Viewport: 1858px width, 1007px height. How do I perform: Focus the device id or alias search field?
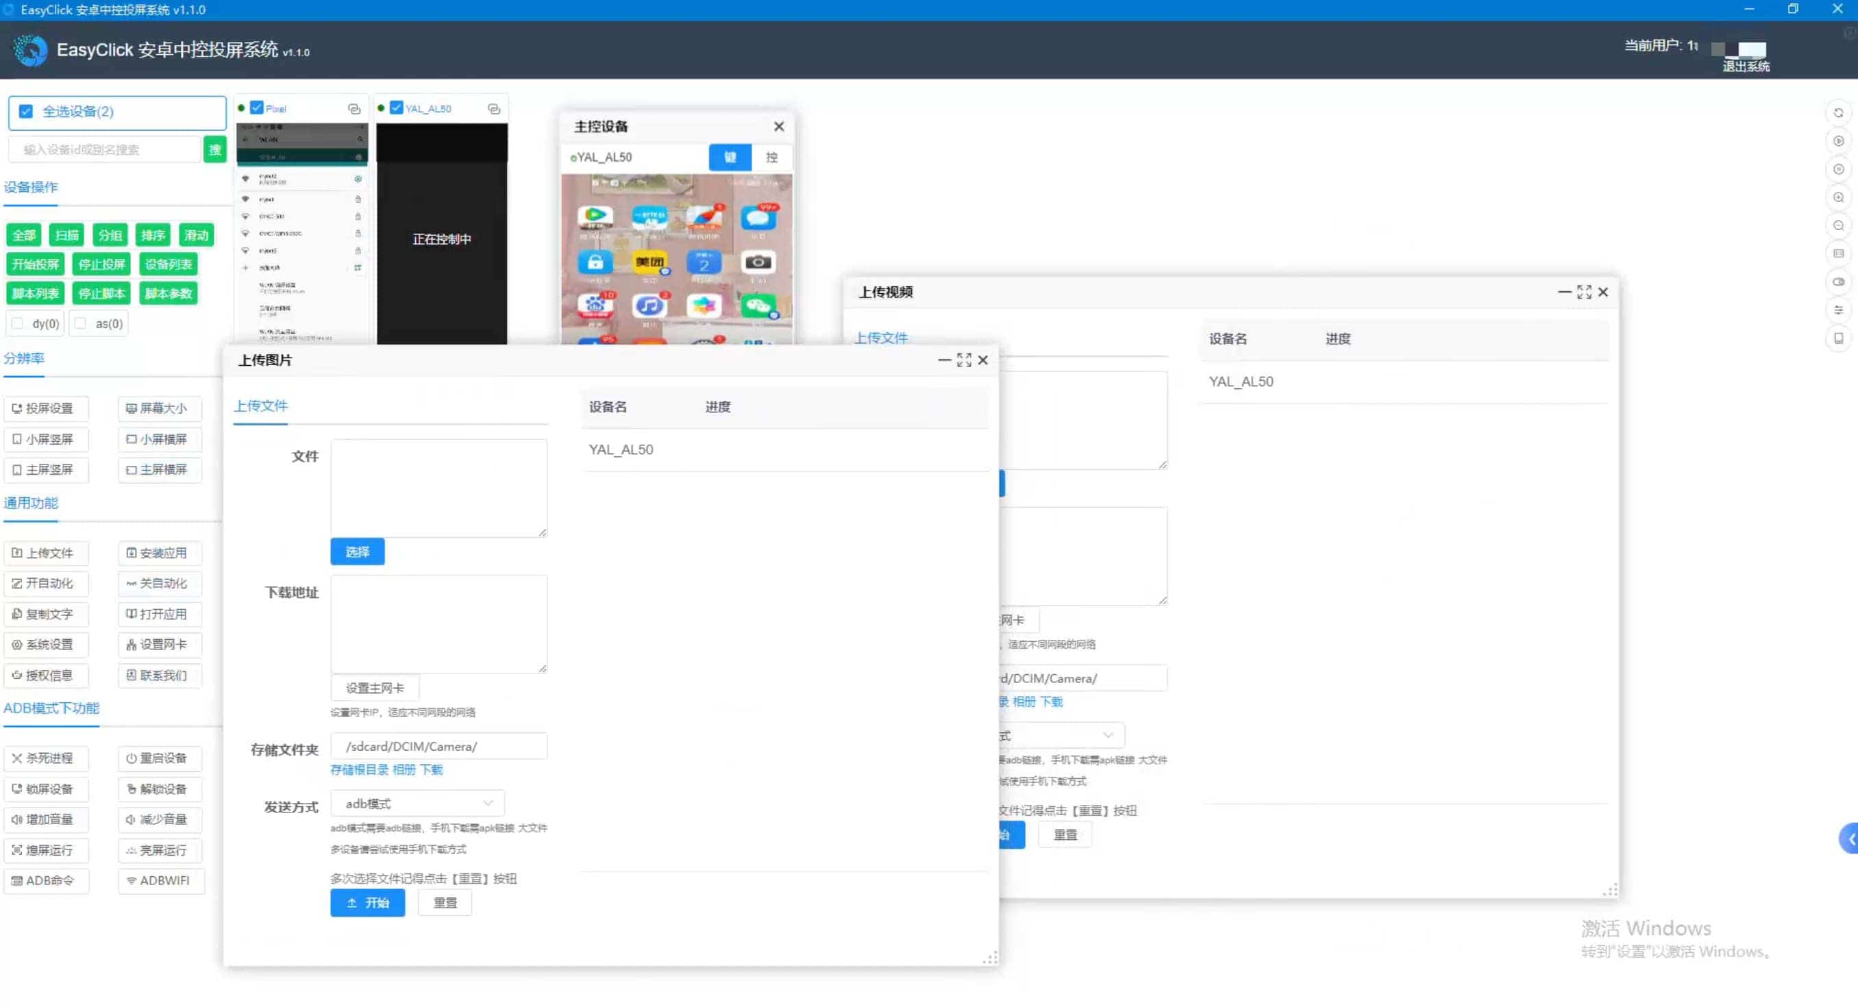coord(105,149)
